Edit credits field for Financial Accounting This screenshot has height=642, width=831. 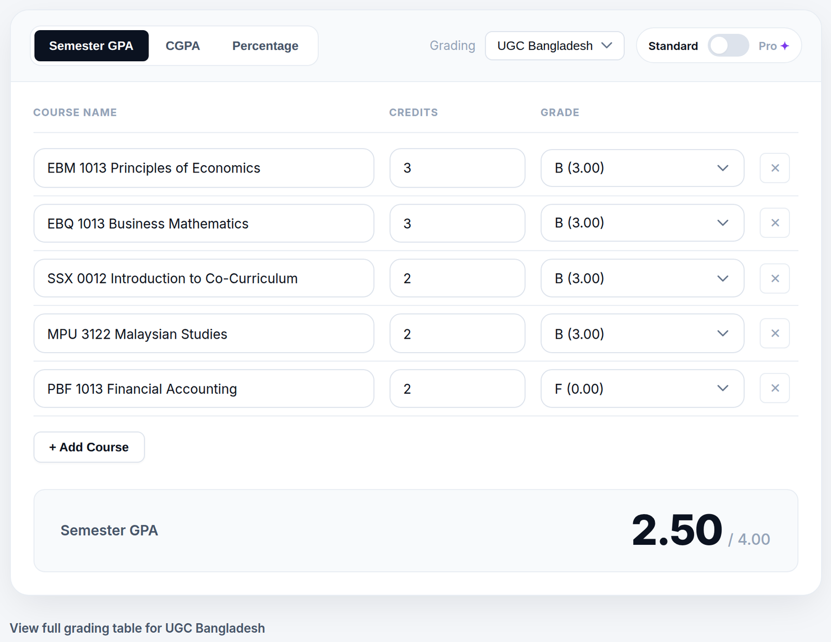point(458,389)
